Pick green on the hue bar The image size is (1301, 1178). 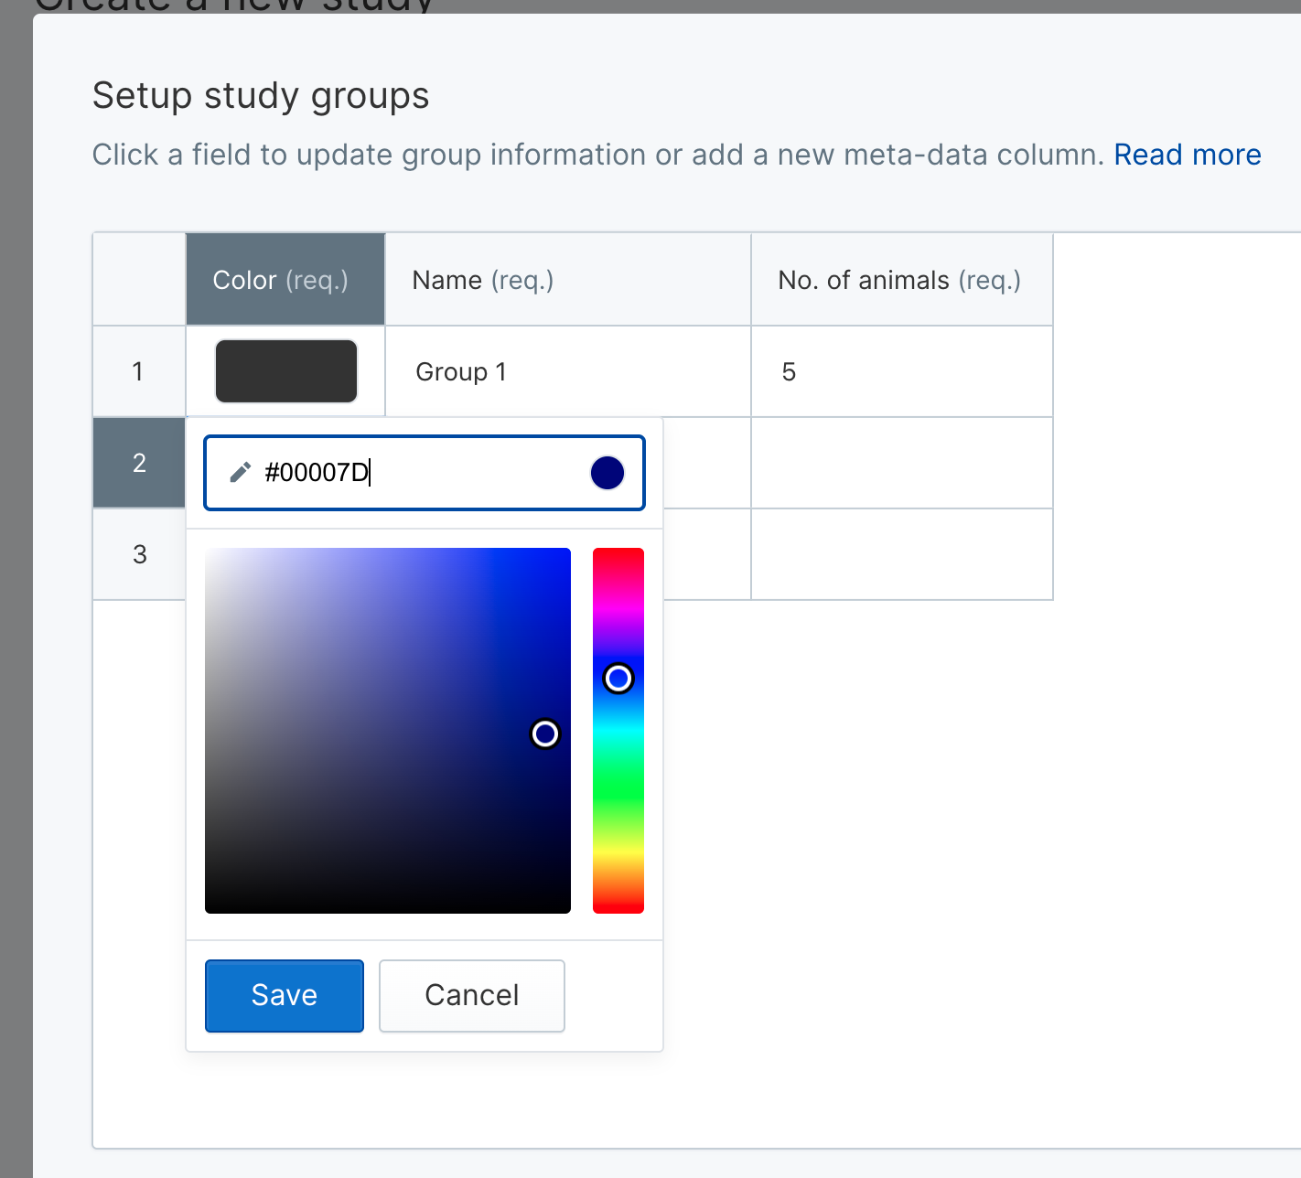point(618,791)
